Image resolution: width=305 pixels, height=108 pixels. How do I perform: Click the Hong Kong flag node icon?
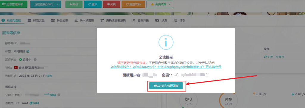(x=16, y=68)
